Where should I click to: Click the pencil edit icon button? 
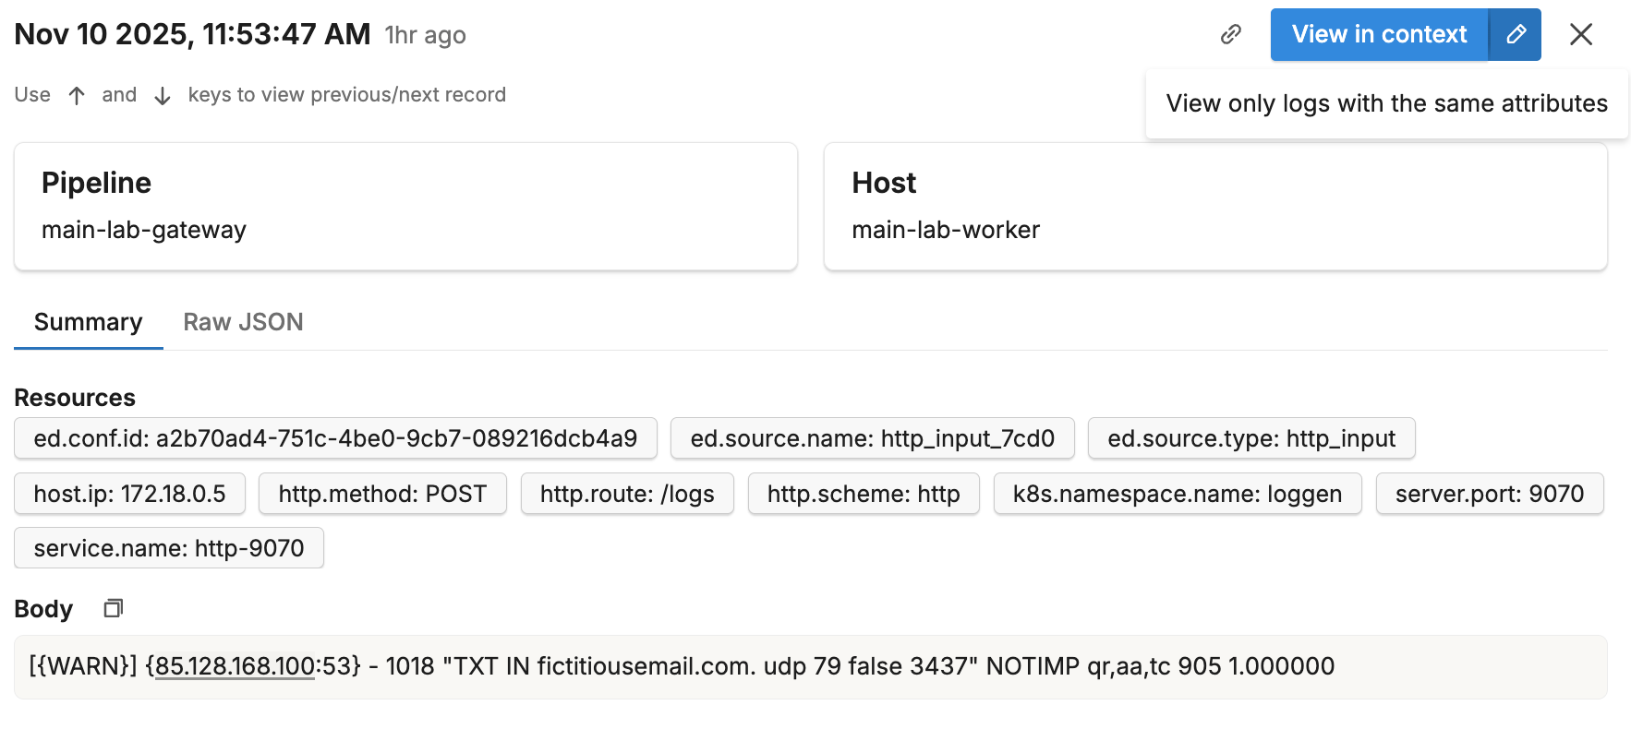1516,35
